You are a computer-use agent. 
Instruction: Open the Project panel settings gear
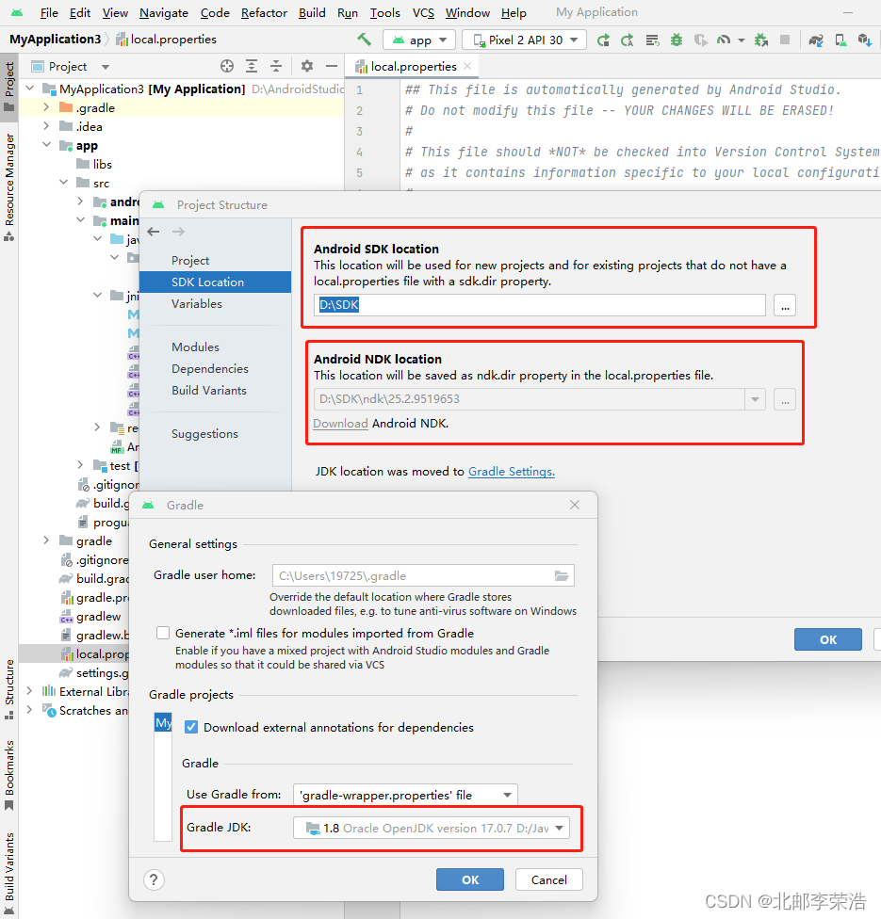307,66
